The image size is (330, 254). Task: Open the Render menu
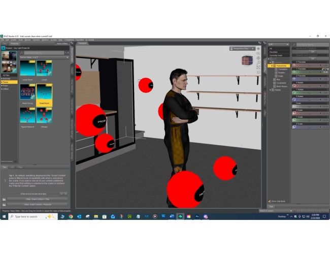pyautogui.click(x=27, y=40)
